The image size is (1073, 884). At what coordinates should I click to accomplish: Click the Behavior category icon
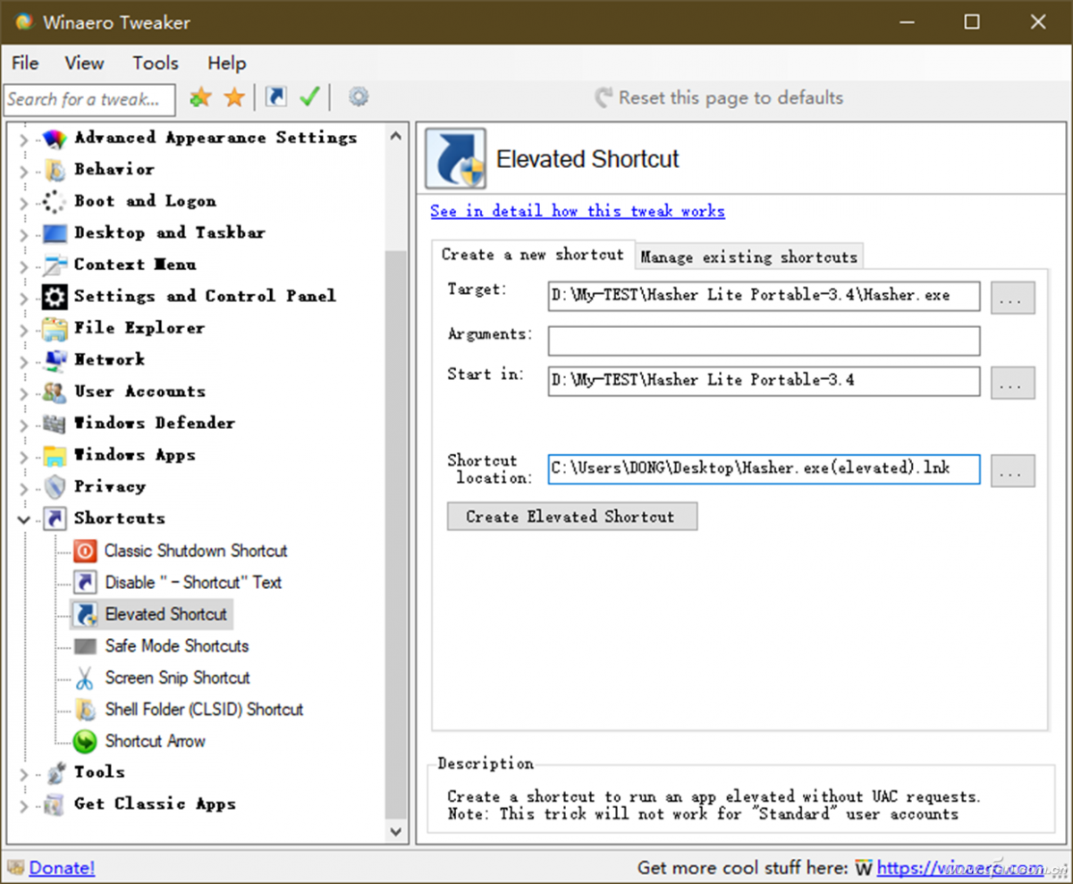(55, 170)
